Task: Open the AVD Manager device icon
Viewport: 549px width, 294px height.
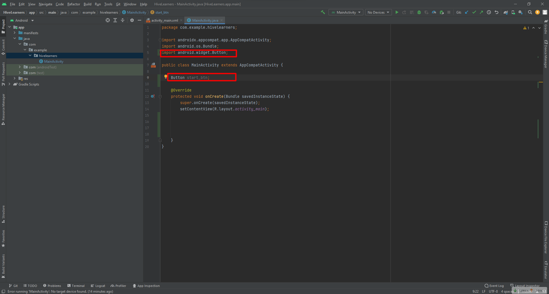Action: click(513, 12)
